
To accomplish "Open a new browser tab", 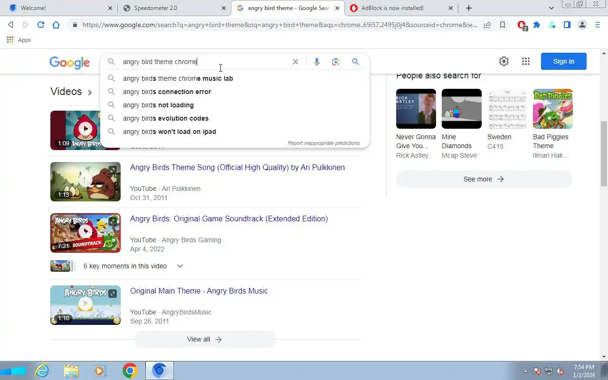I will 469,8.
